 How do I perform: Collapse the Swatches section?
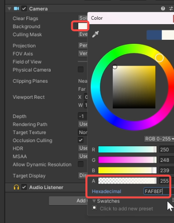pos(94,201)
